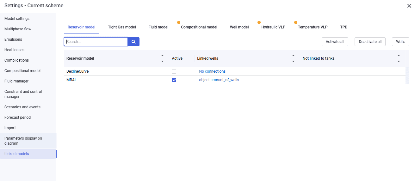Screen dimensions: 415x181
Task: Click the Reservoir model column header text
Action: [80, 58]
